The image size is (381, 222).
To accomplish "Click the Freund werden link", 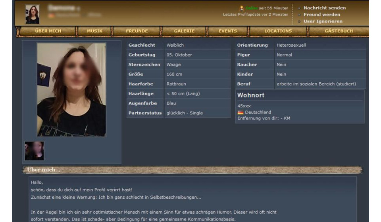I will point(322,15).
